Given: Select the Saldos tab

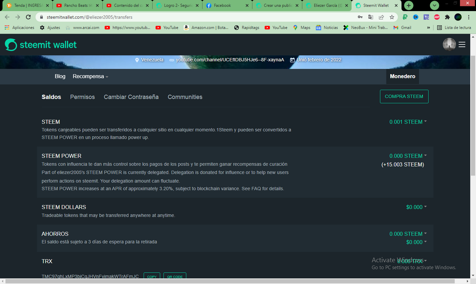Looking at the screenshot, I should [51, 97].
